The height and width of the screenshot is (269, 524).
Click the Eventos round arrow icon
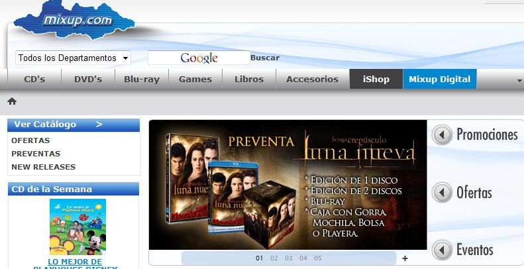[442, 250]
